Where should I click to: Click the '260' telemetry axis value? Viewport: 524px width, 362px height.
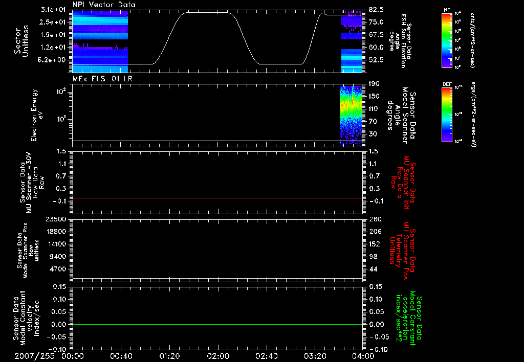(374, 219)
